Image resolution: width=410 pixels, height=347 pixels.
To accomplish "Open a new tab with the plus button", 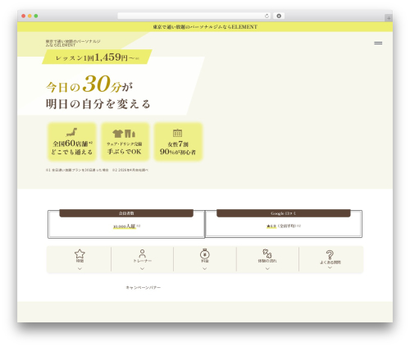I will click(x=389, y=18).
